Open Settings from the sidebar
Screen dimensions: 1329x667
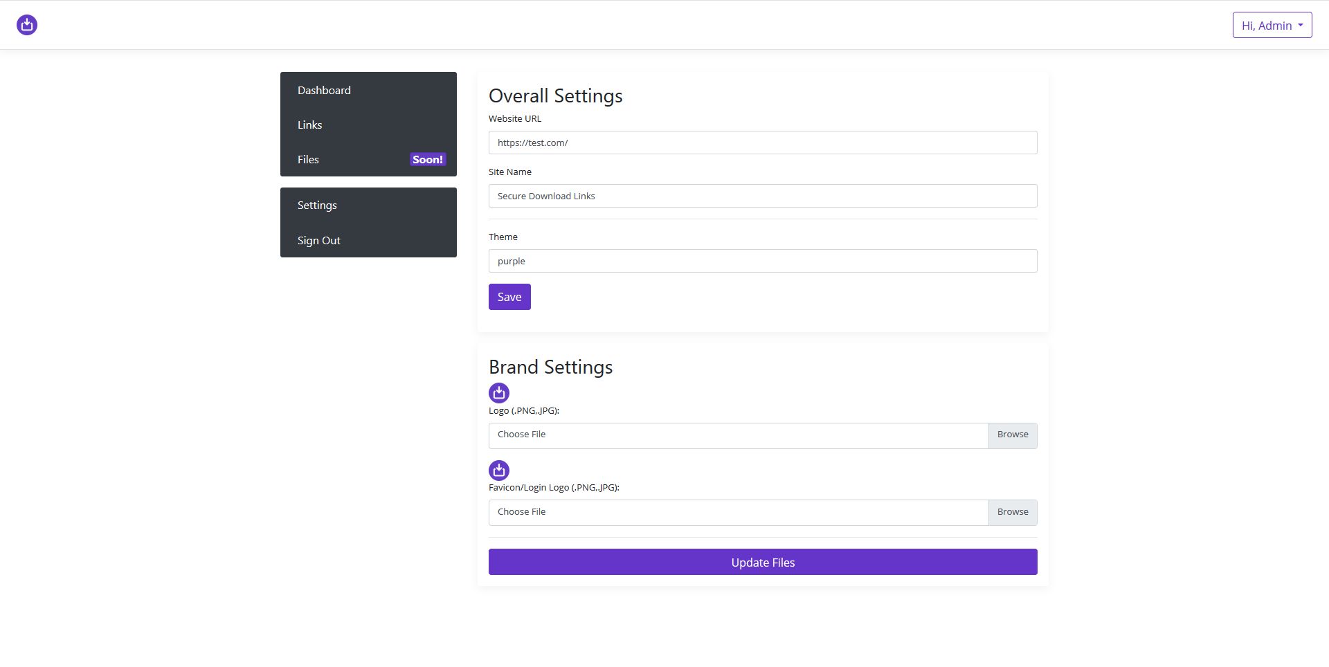(x=317, y=205)
